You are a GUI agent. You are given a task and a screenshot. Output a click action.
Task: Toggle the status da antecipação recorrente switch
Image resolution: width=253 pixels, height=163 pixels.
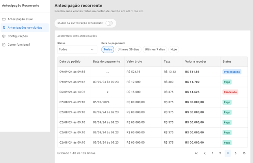109,23
